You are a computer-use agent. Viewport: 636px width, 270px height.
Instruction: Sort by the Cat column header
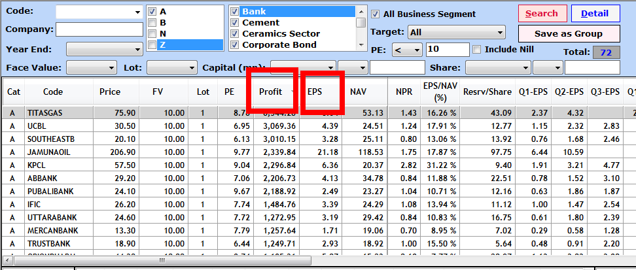13,92
